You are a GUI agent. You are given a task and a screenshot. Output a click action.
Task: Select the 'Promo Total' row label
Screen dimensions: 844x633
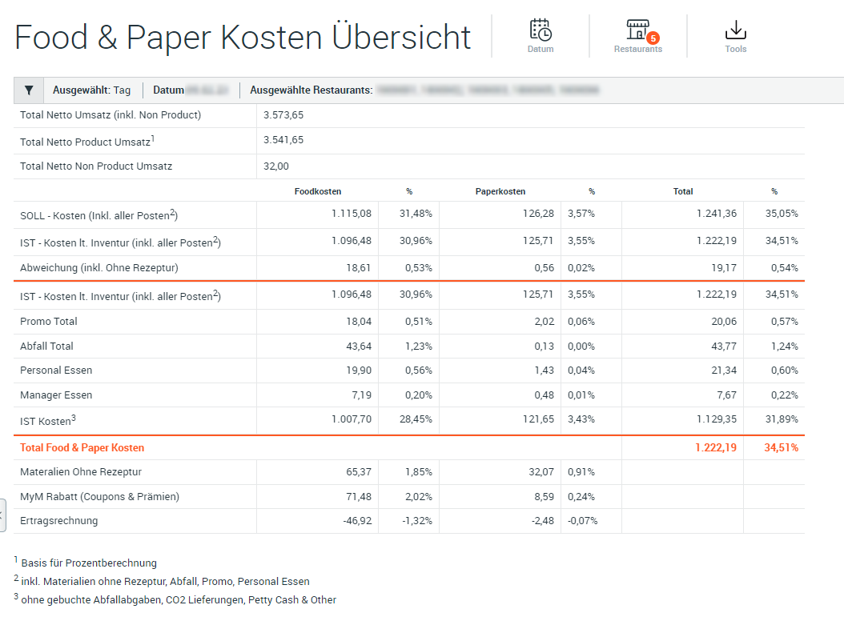[48, 322]
